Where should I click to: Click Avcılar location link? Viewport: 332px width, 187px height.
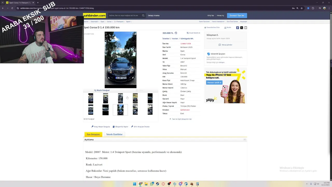[175, 38]
